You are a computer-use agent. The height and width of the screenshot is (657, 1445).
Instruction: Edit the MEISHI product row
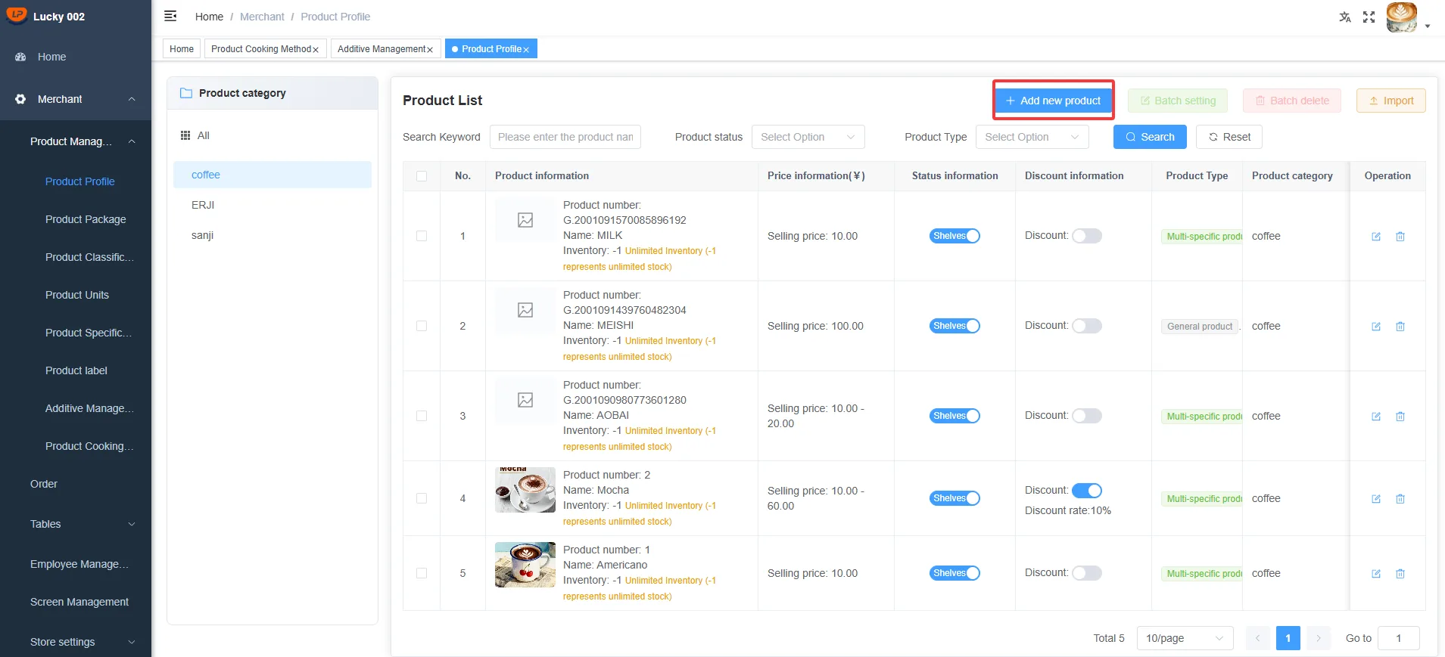point(1376,327)
